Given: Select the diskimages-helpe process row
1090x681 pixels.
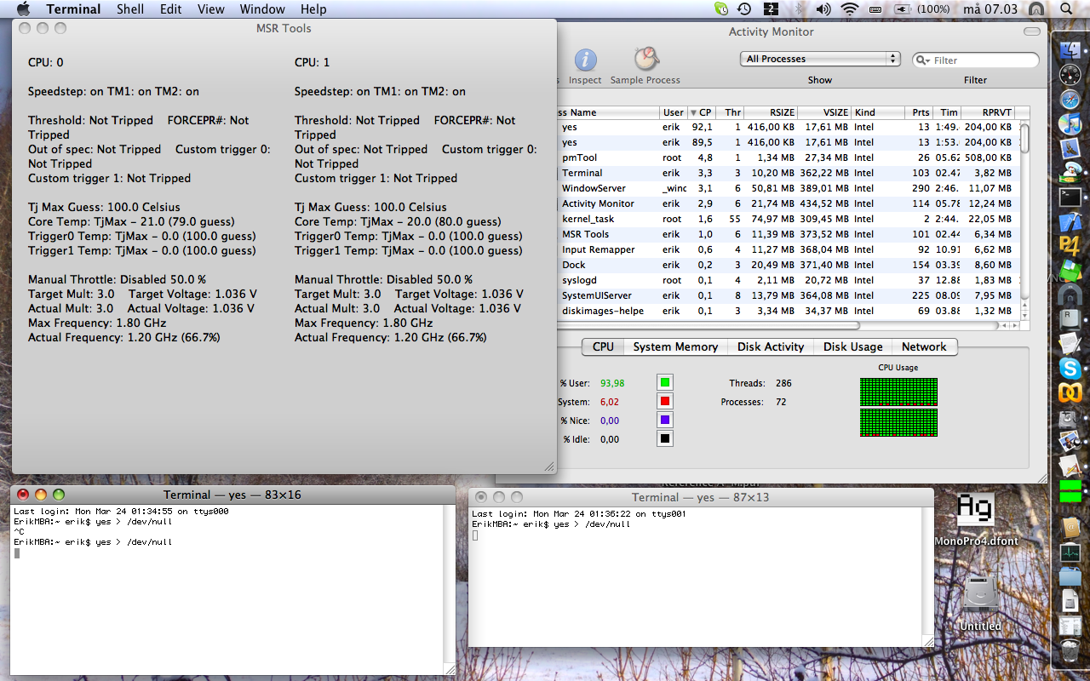Looking at the screenshot, I should (x=787, y=311).
